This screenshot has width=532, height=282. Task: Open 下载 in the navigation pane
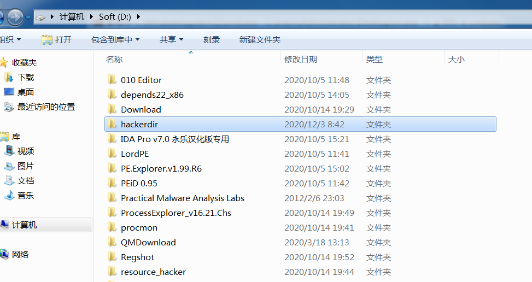click(26, 77)
